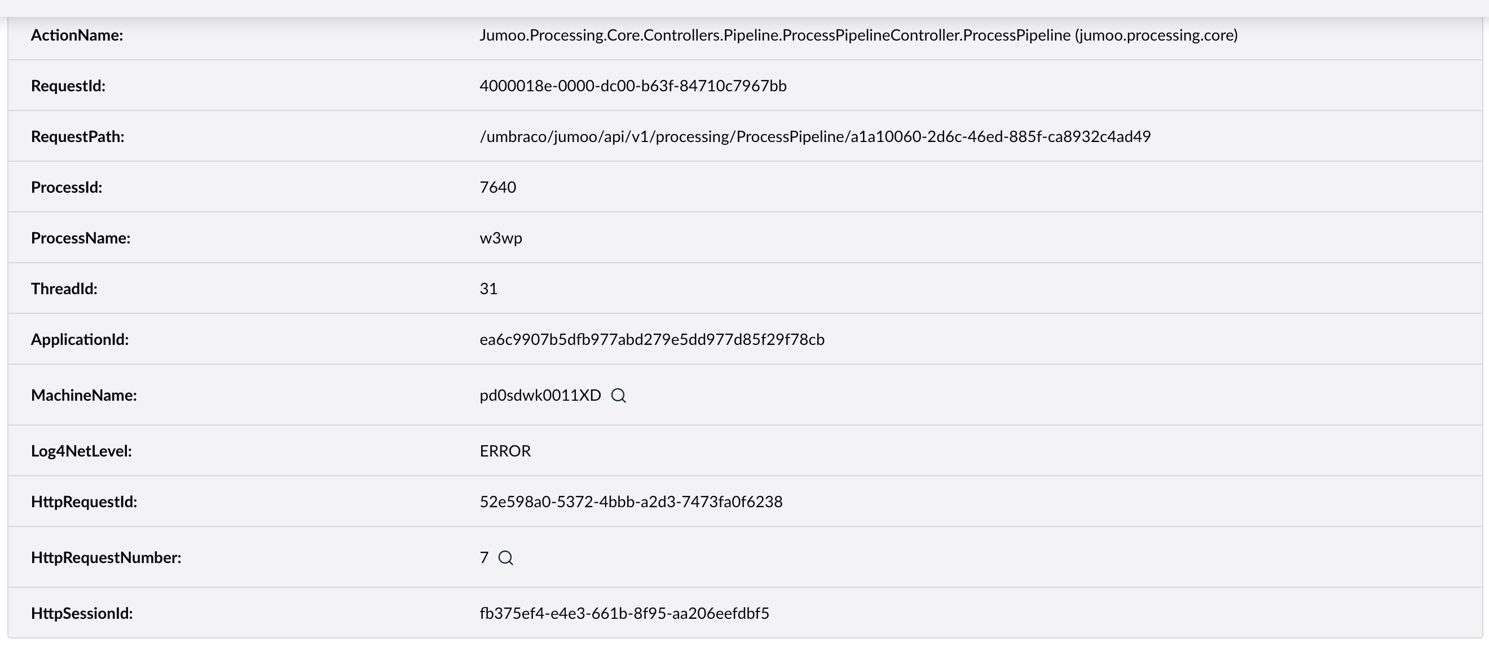Click the RequestPath URL value
Screen dimensions: 1489x647
pos(815,137)
